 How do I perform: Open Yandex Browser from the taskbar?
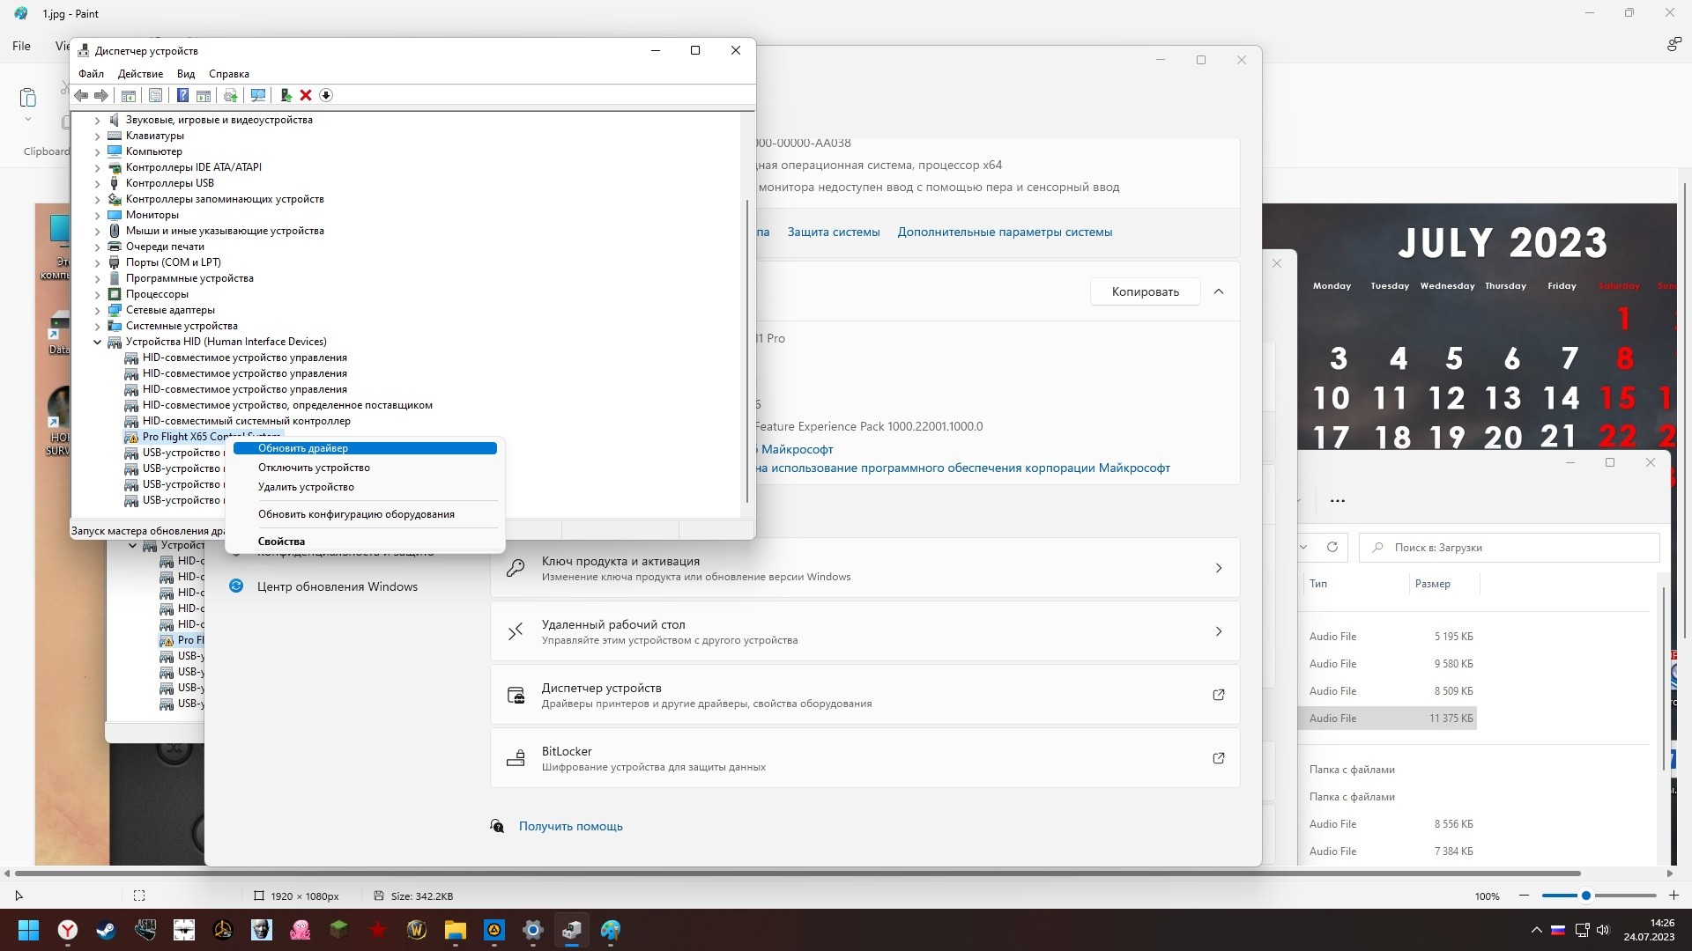click(x=68, y=930)
